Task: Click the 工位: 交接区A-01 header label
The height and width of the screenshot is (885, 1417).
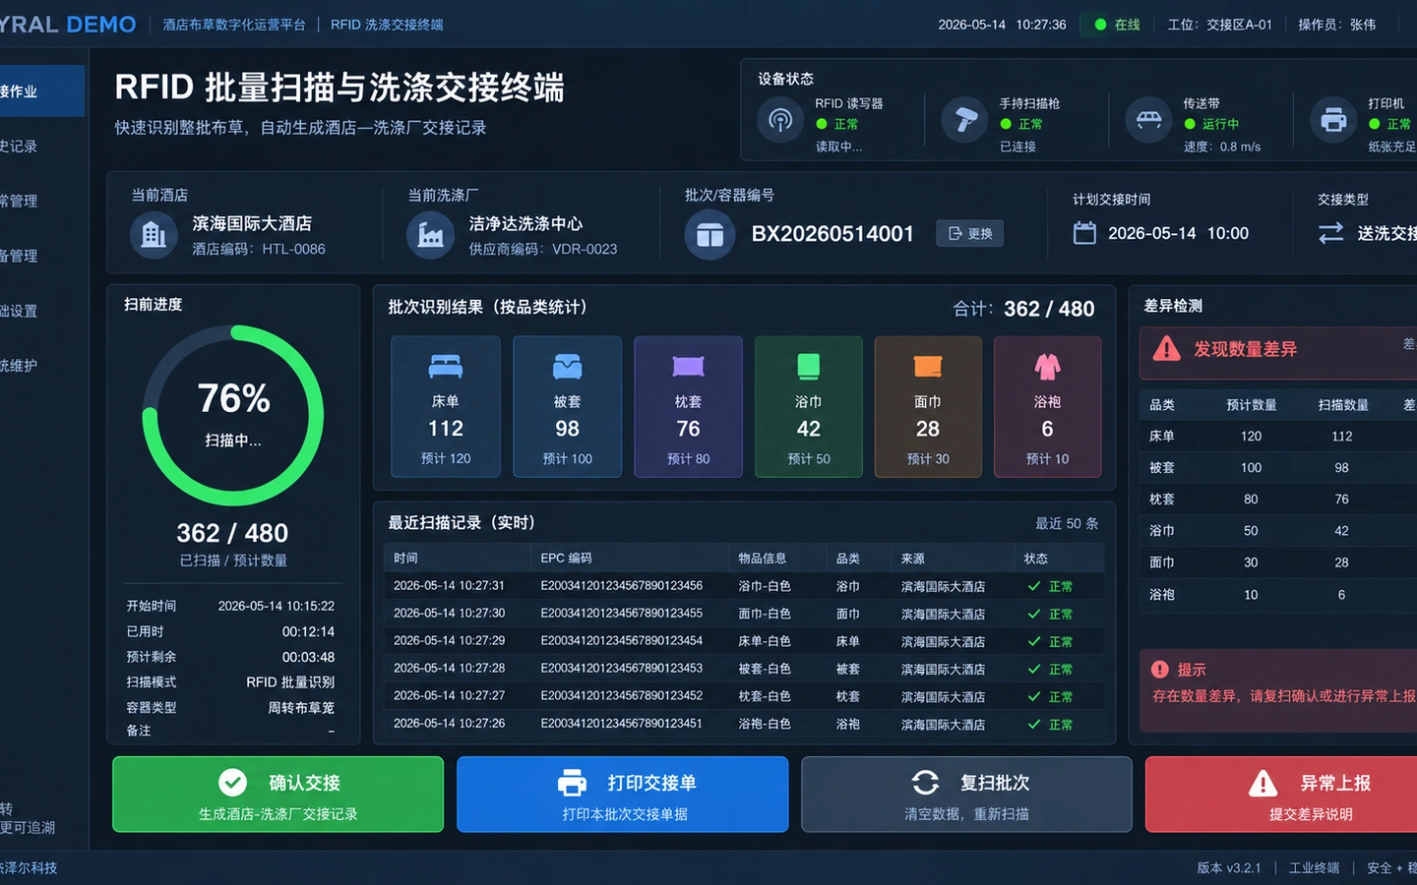Action: 1219,25
